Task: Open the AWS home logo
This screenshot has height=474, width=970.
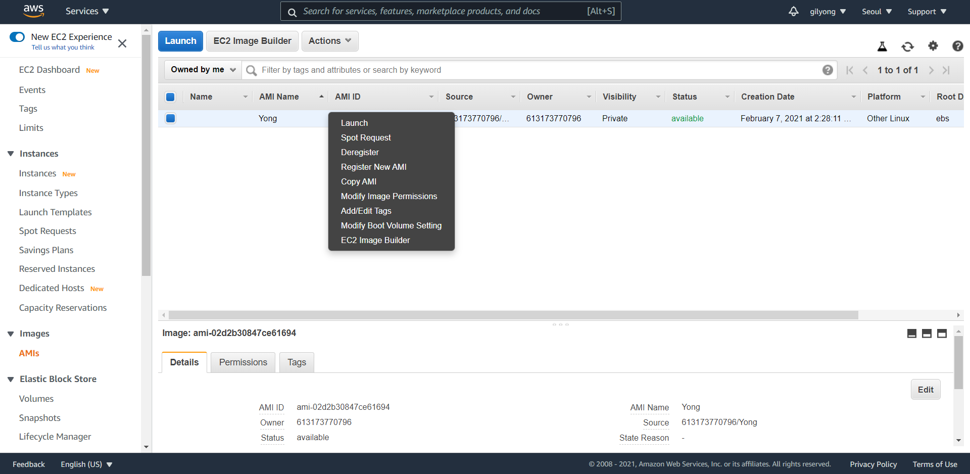Action: 33,11
